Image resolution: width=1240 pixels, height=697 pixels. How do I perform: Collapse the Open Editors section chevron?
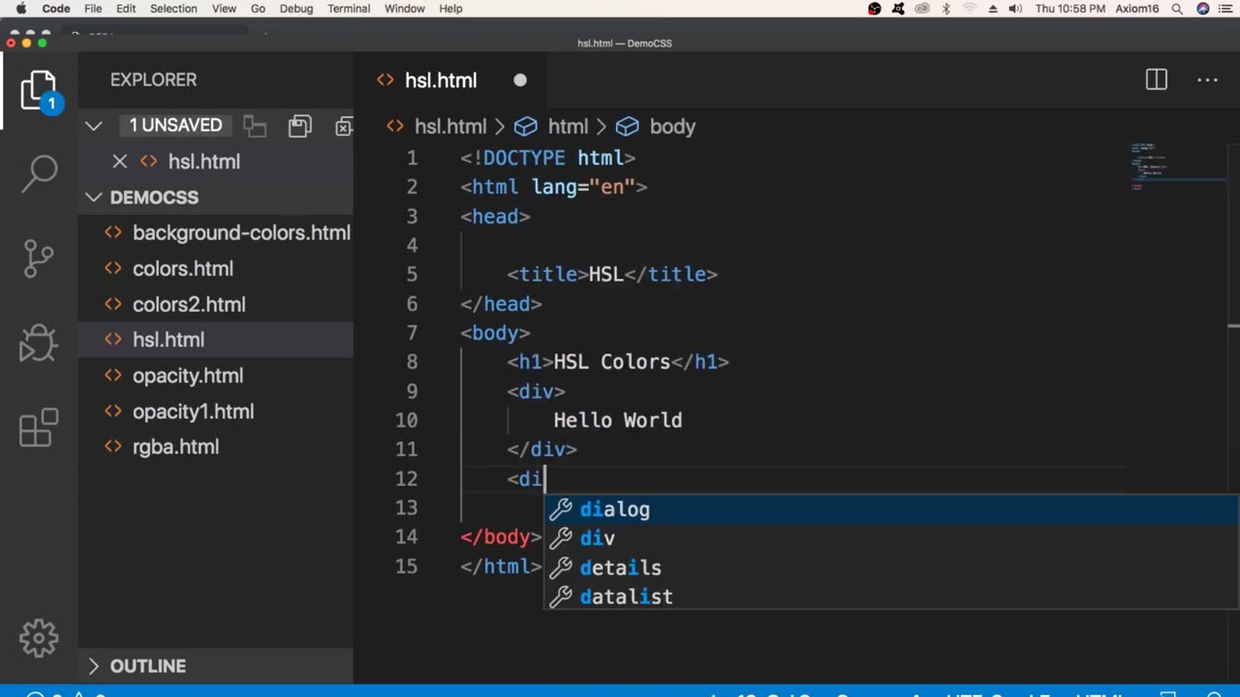pos(94,126)
